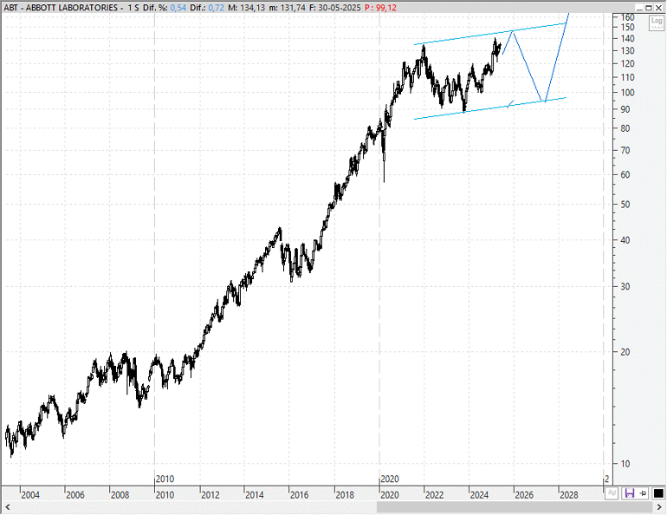Click the F: 30-05-2025 date
667x515 pixels.
click(x=334, y=8)
